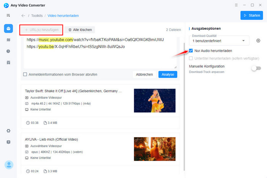Click the AYLIVA video thumbnail

click(x=154, y=149)
